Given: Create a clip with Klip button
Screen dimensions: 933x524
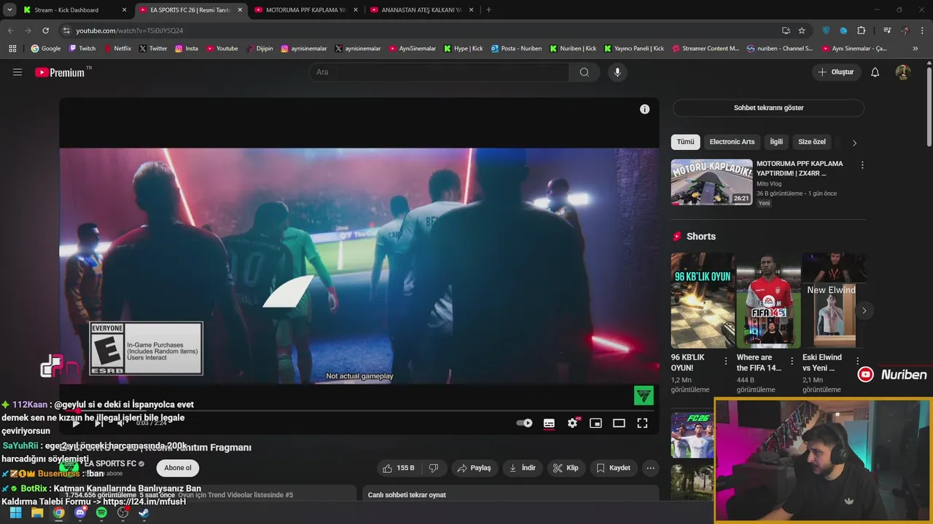Looking at the screenshot, I should pos(566,468).
